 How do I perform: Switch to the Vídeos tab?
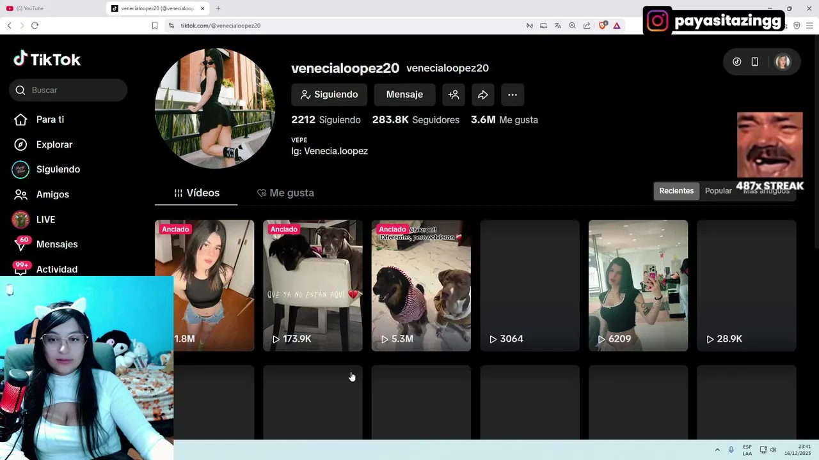click(x=196, y=193)
